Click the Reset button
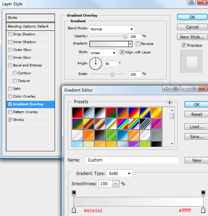This screenshot has height=216, width=208. tap(196, 114)
